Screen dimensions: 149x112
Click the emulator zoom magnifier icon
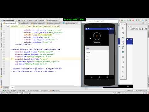pyautogui.click(x=123, y=57)
